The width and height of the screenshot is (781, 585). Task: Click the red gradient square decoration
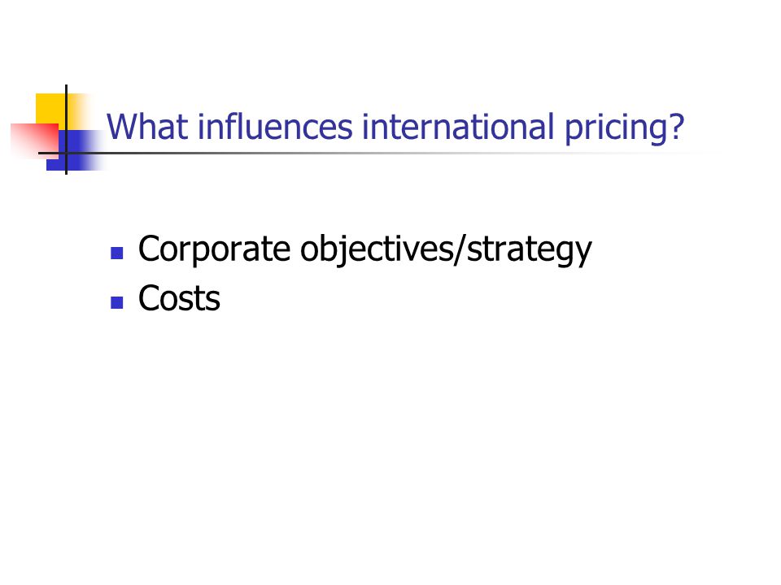[x=34, y=141]
